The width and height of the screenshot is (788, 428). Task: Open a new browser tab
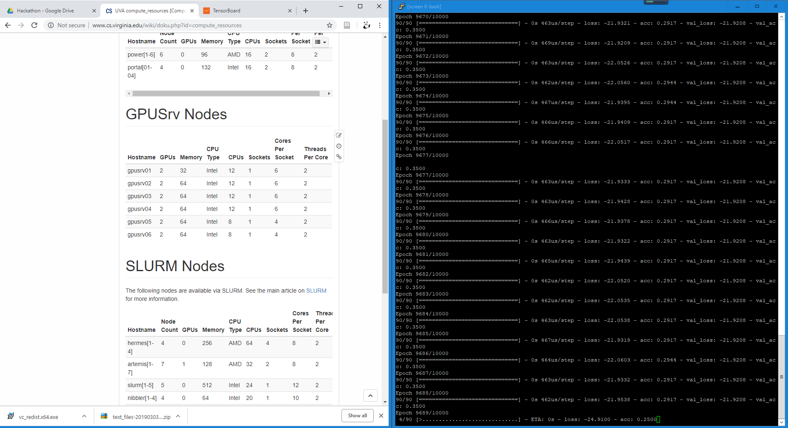(x=306, y=11)
